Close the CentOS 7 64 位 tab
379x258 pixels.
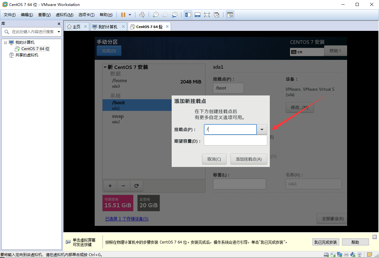tap(167, 26)
